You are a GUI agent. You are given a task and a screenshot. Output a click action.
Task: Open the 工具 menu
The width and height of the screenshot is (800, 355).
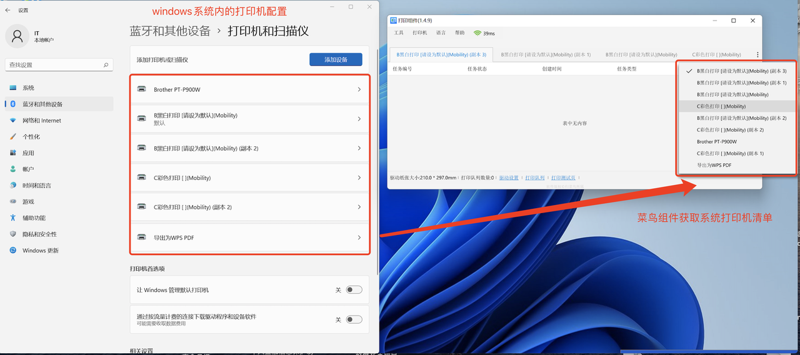click(x=399, y=33)
